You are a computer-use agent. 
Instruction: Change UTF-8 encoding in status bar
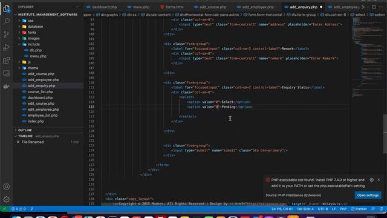(322, 209)
